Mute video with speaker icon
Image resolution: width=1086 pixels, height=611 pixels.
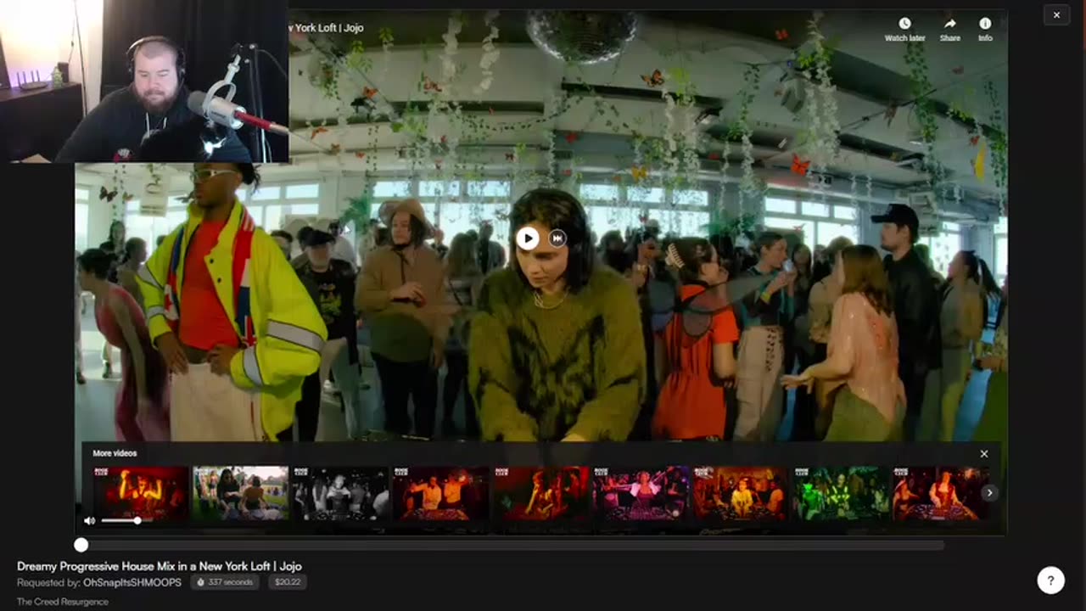tap(89, 521)
